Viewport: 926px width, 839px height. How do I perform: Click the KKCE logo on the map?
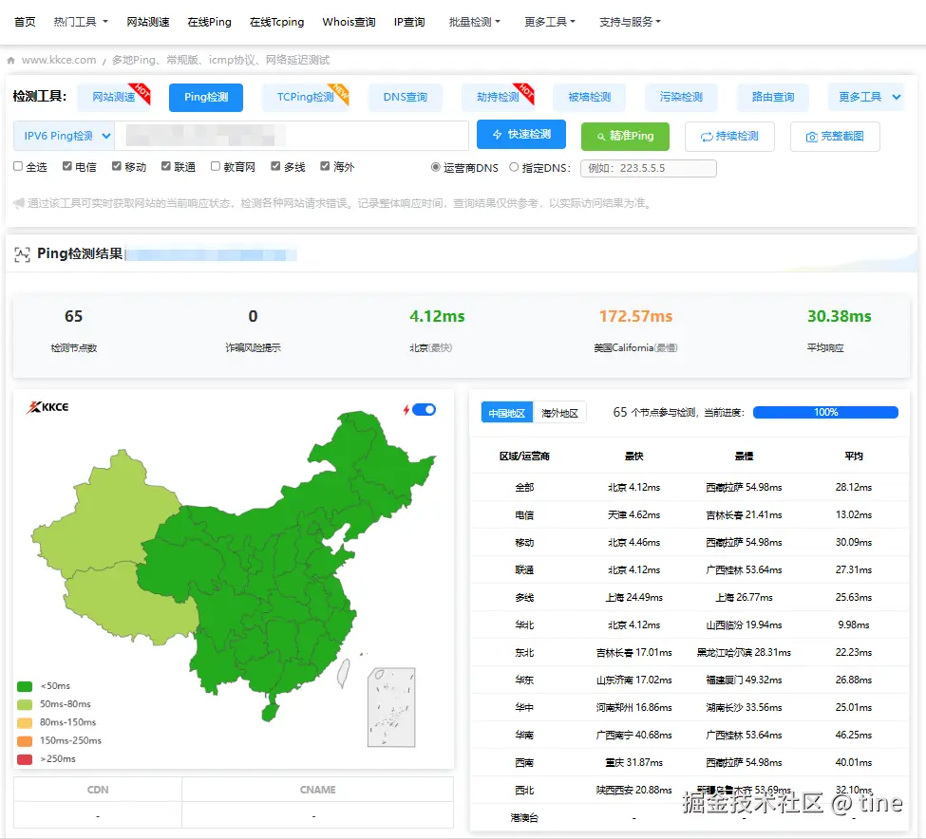click(x=47, y=407)
